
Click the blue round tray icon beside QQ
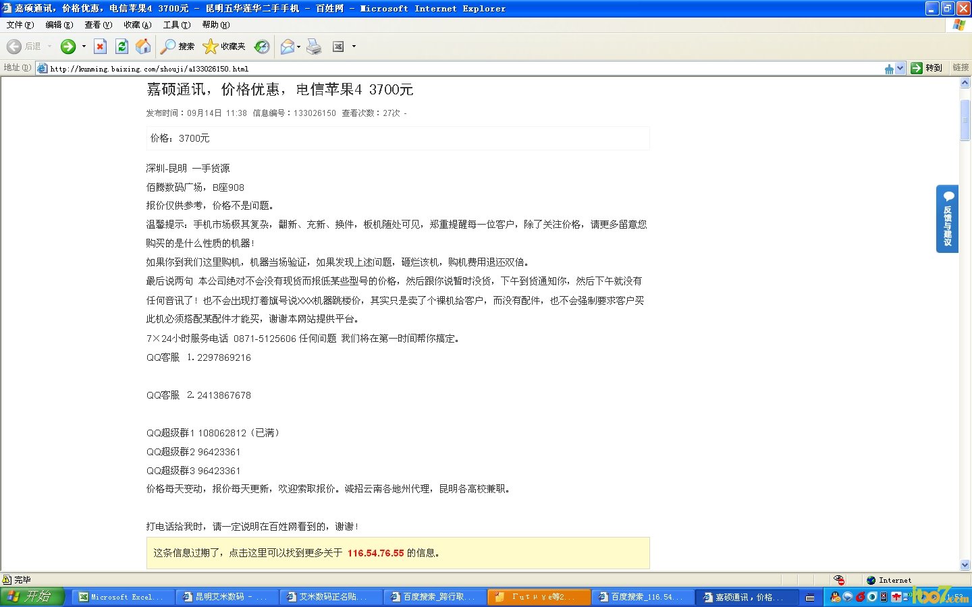click(848, 597)
